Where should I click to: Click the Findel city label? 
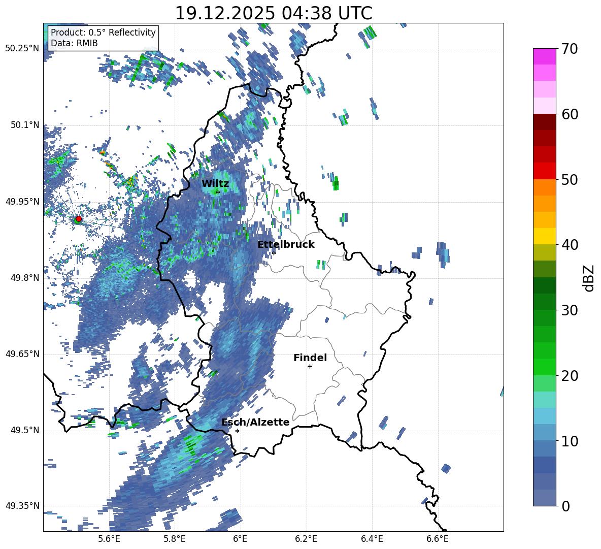click(x=310, y=358)
